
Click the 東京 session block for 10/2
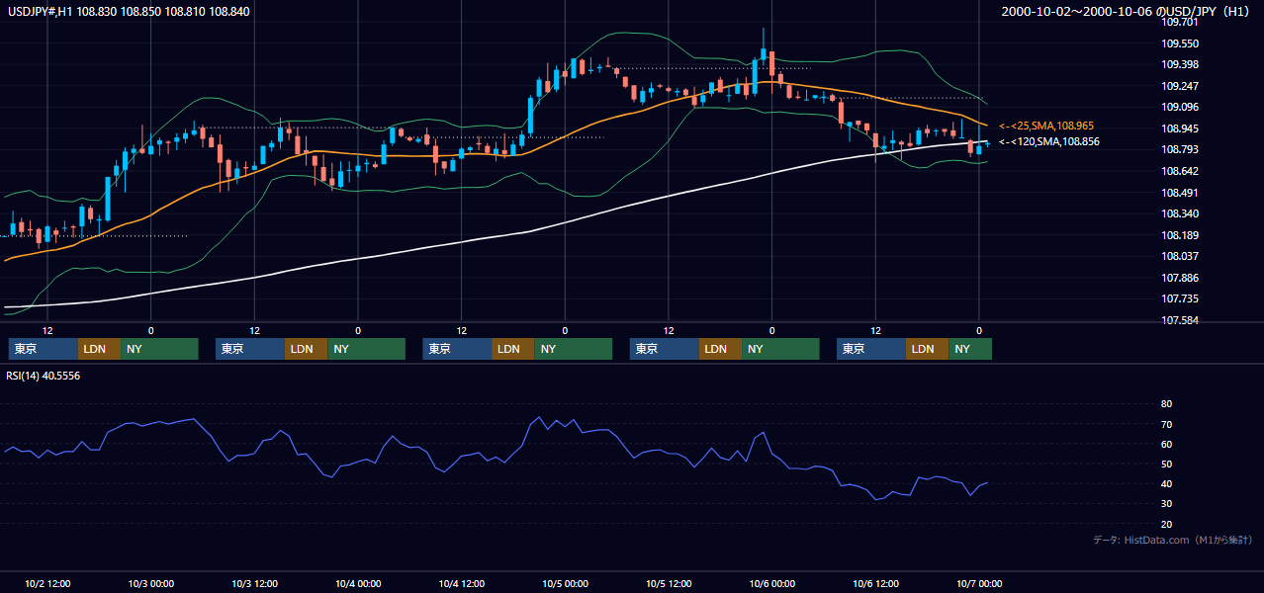click(x=43, y=349)
